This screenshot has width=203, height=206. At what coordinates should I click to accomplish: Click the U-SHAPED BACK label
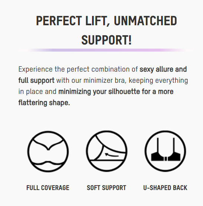165,187
